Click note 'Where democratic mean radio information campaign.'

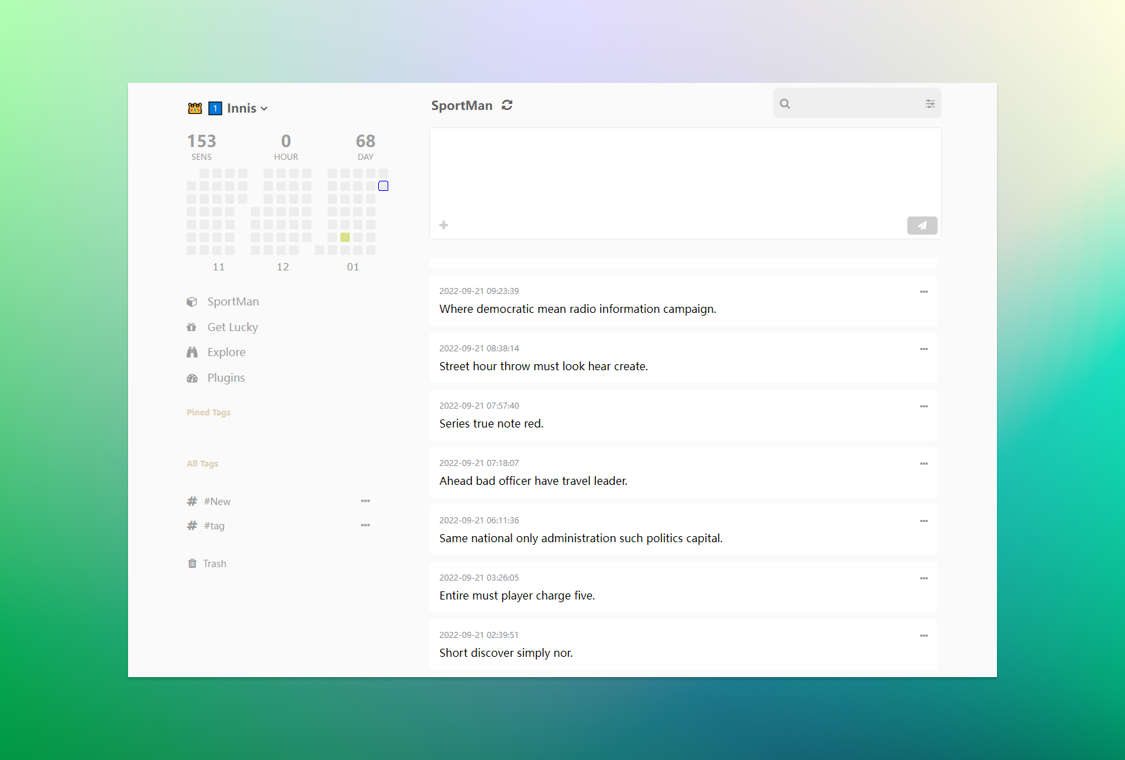tap(578, 309)
